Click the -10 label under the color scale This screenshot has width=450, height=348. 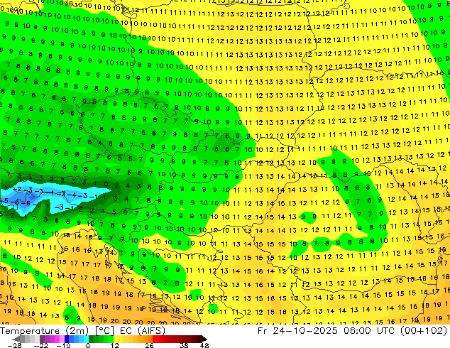click(63, 345)
